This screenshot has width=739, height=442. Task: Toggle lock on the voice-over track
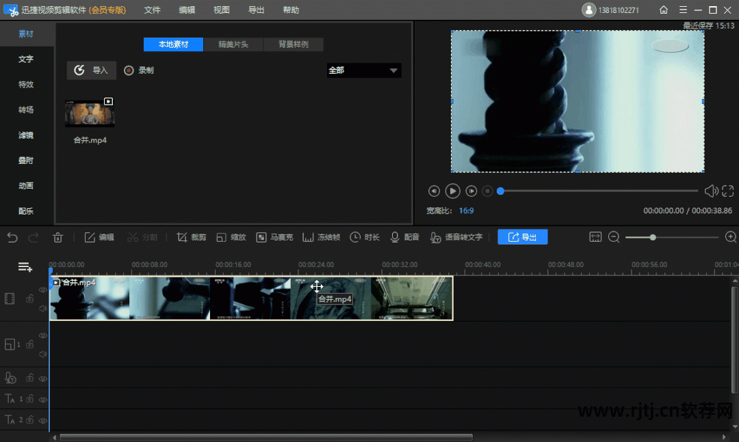click(29, 378)
